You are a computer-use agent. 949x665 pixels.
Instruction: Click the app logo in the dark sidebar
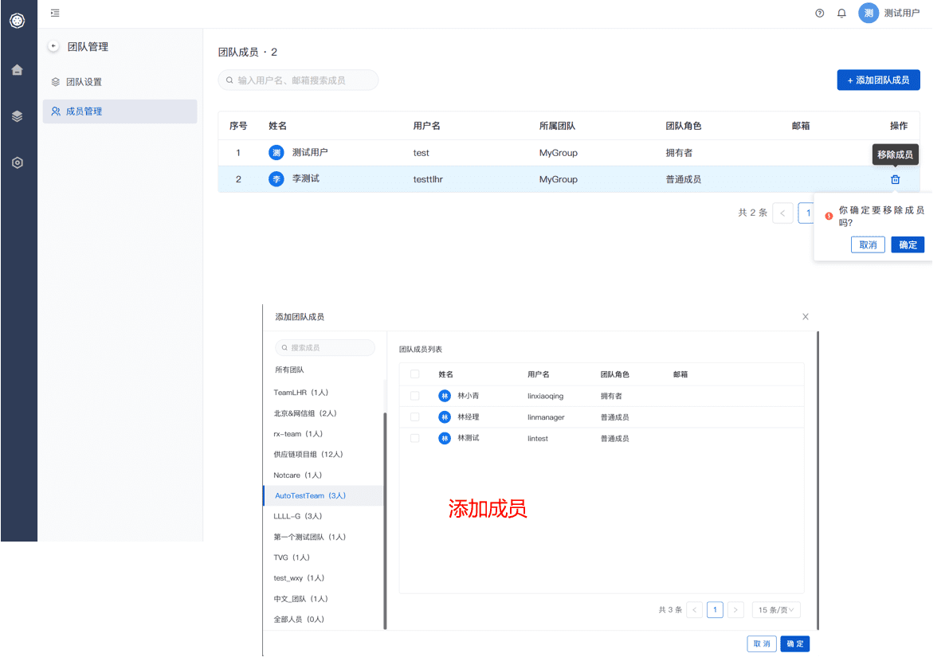tap(18, 22)
